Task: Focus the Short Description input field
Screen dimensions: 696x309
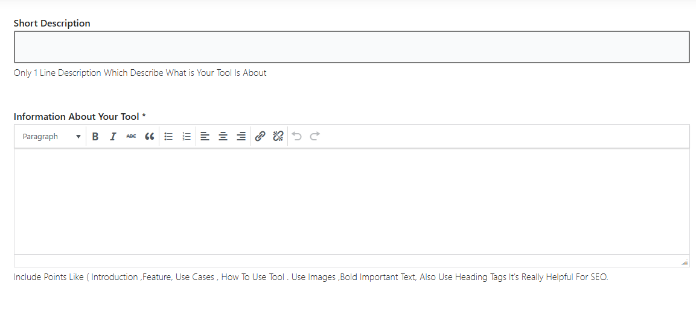Action: click(x=351, y=47)
